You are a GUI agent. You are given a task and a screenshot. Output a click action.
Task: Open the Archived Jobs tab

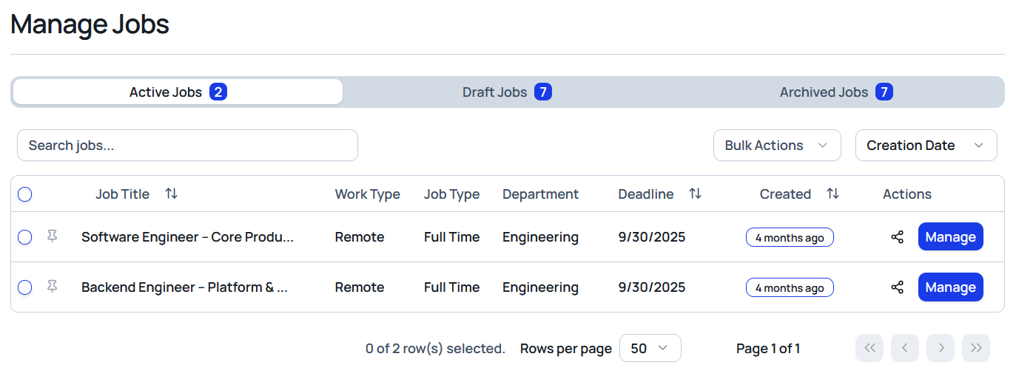pos(836,92)
